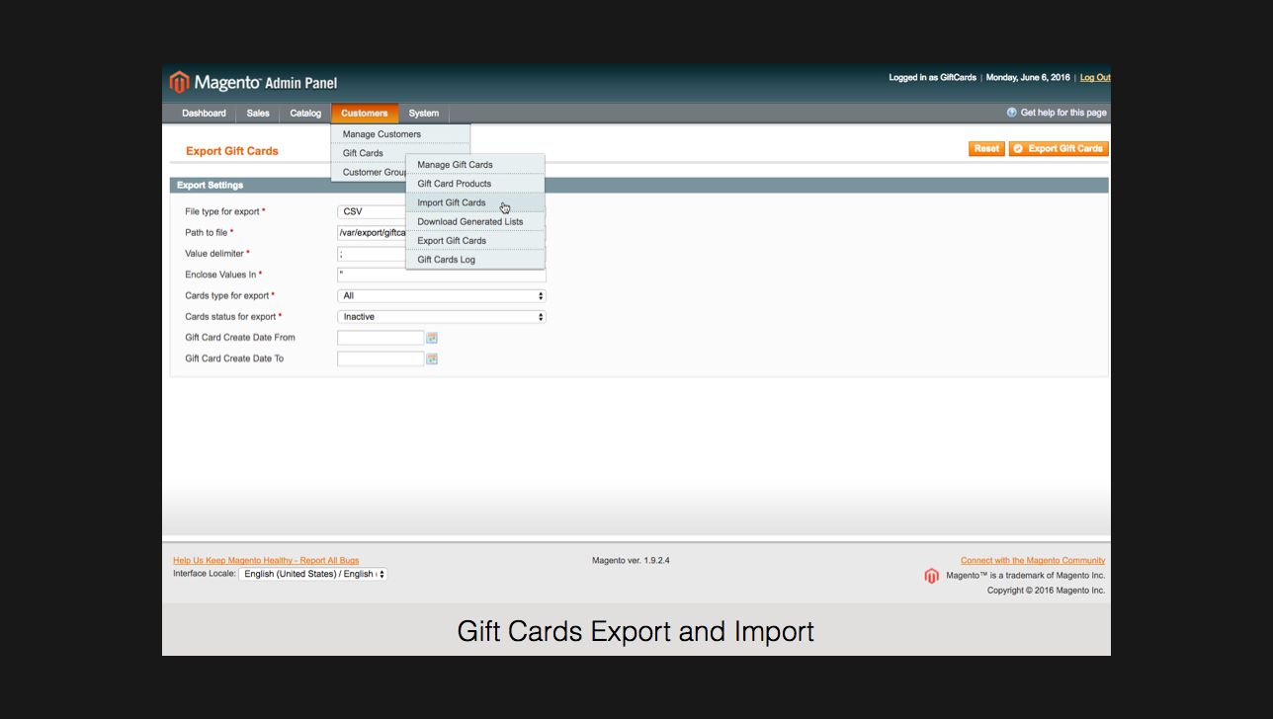Click the Magento trademark logo in footer
1273x719 pixels.
click(x=931, y=576)
